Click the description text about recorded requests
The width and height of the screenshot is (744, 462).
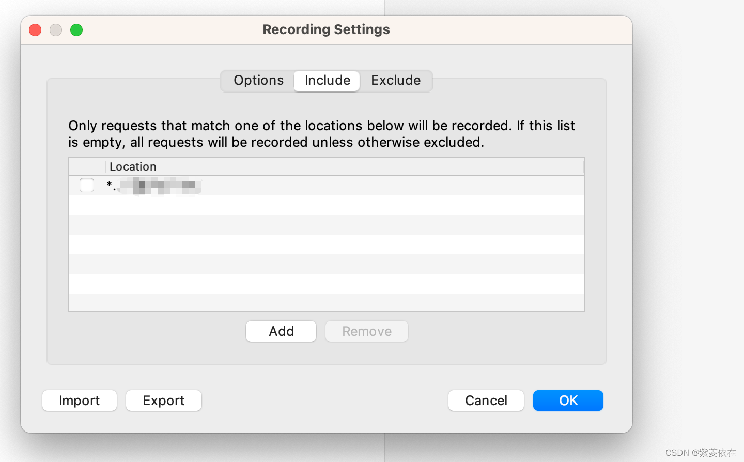[321, 134]
